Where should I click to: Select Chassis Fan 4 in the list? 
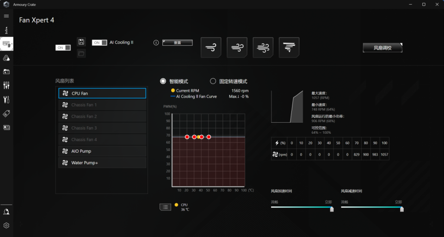click(x=102, y=139)
